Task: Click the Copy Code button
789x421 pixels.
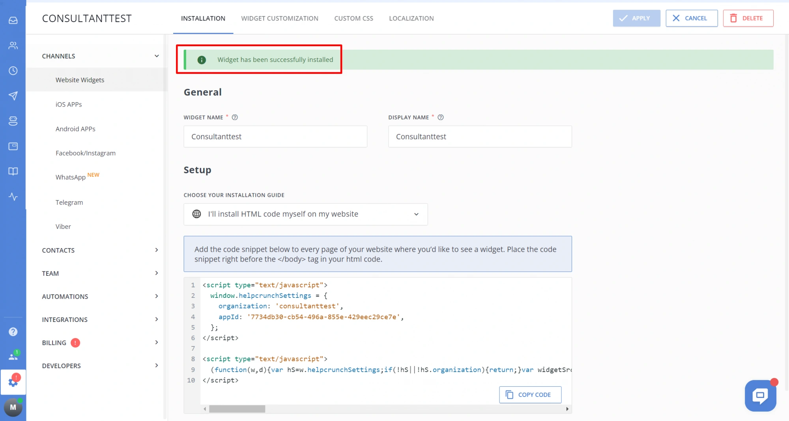Action: tap(530, 395)
